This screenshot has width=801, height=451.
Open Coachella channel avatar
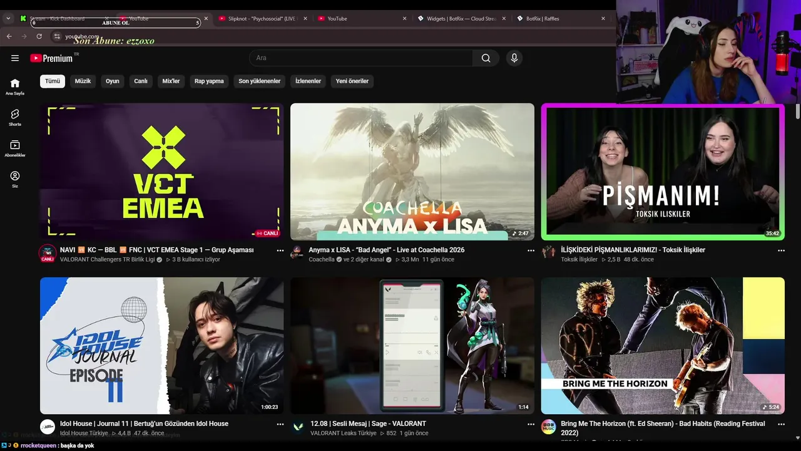click(x=297, y=252)
